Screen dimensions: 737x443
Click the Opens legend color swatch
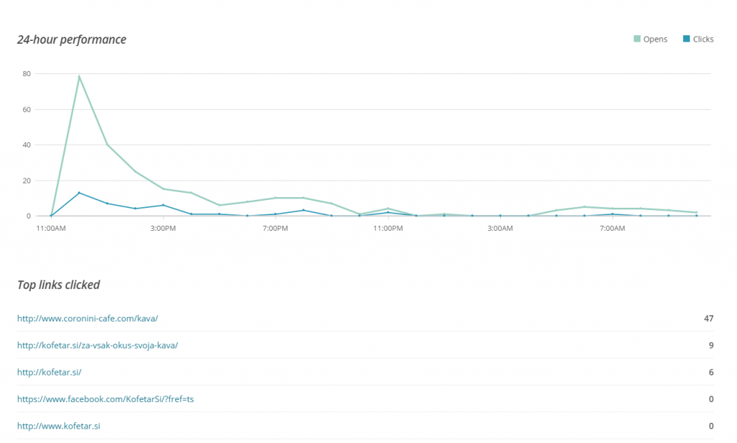click(x=637, y=39)
